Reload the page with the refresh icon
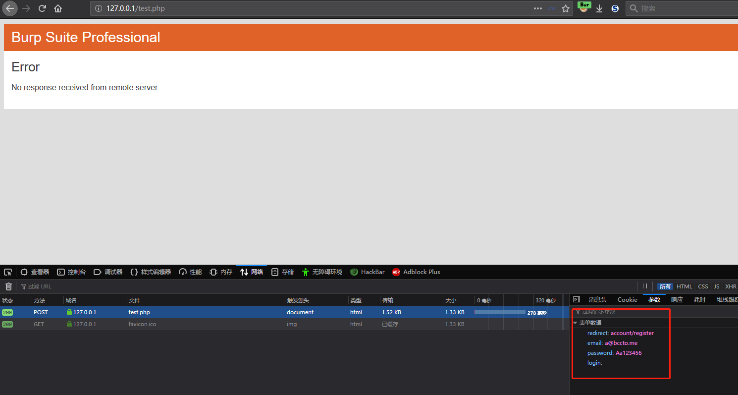This screenshot has height=395, width=738. coord(42,8)
